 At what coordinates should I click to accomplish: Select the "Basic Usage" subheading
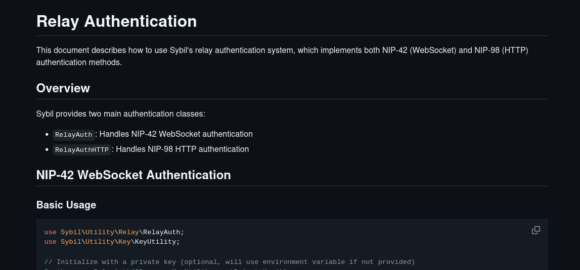click(x=66, y=205)
